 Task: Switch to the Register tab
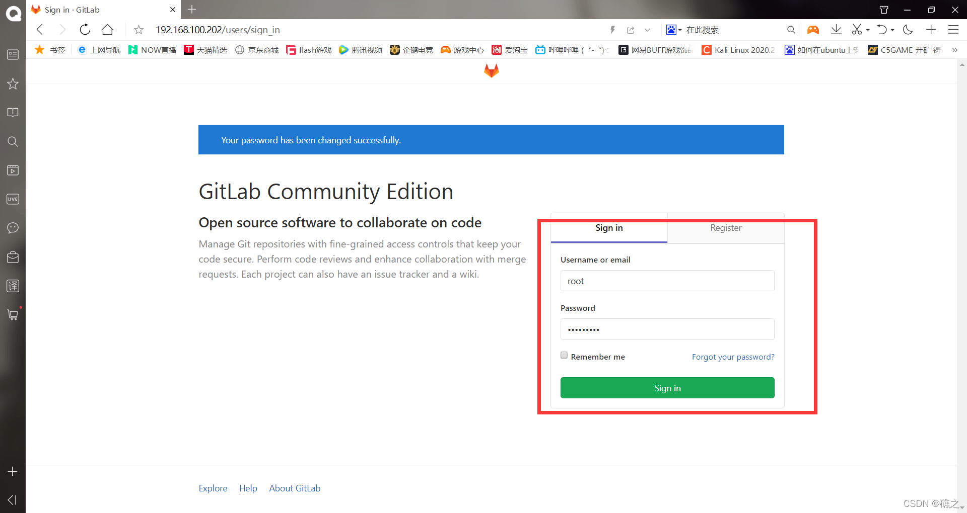[x=726, y=228]
